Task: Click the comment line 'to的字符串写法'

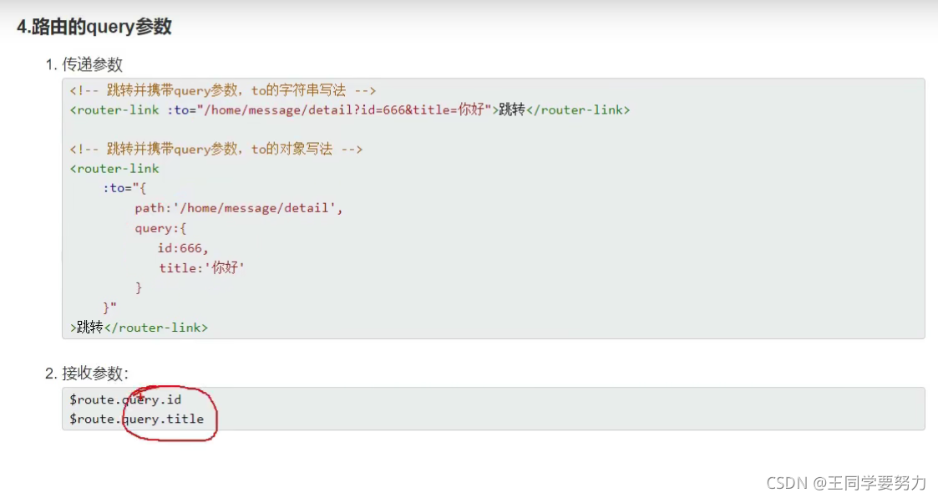Action: (x=222, y=90)
